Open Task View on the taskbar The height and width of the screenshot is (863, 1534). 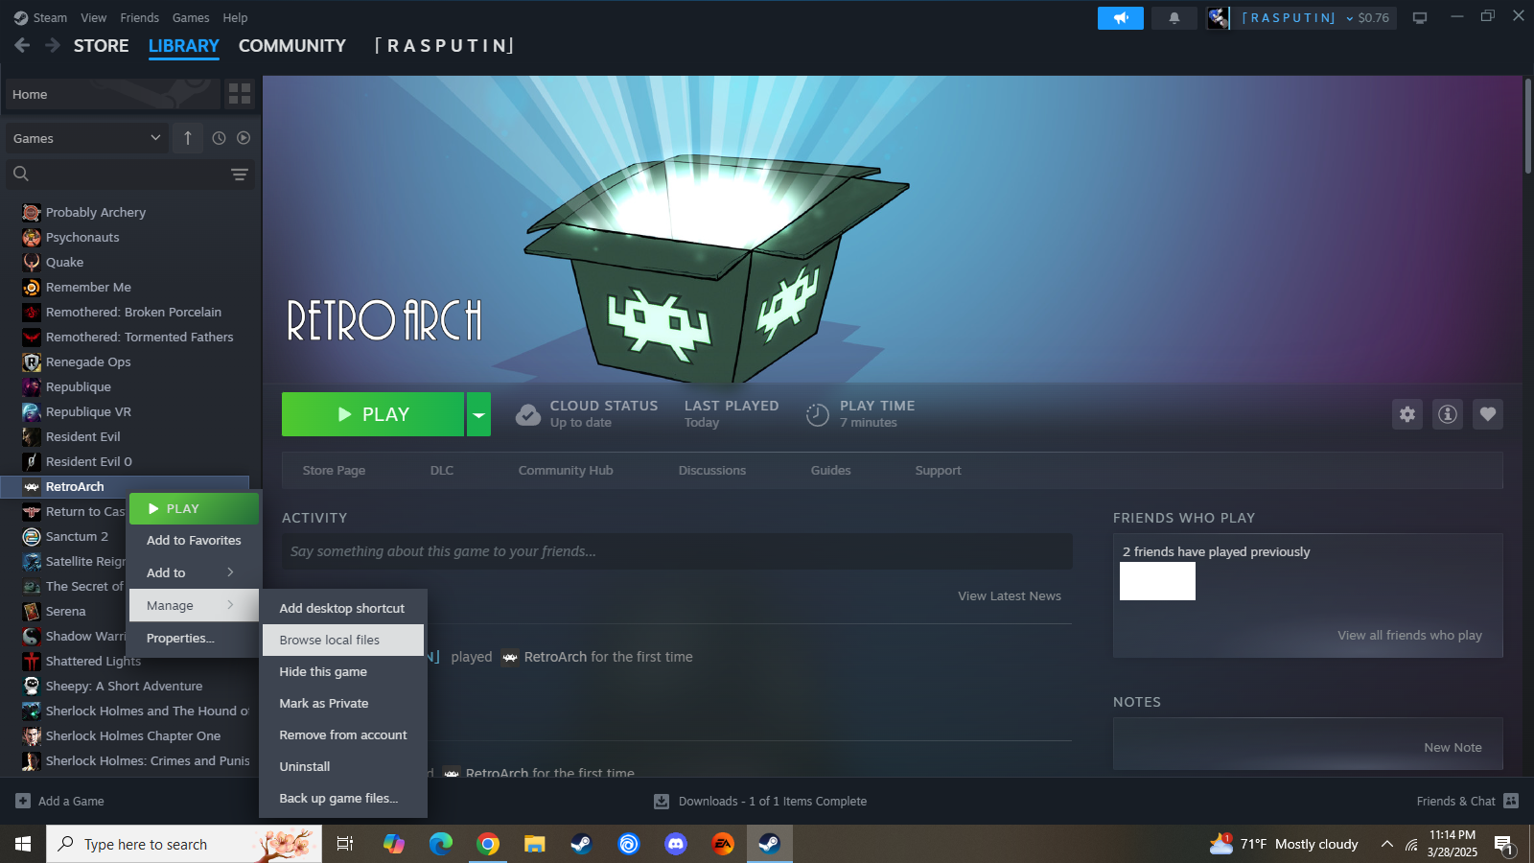click(345, 844)
